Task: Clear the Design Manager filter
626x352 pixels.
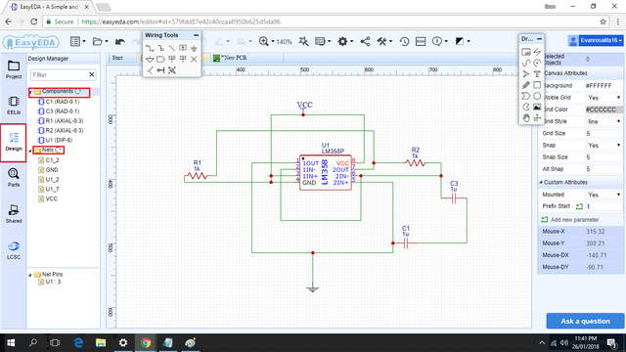Action: (x=91, y=74)
